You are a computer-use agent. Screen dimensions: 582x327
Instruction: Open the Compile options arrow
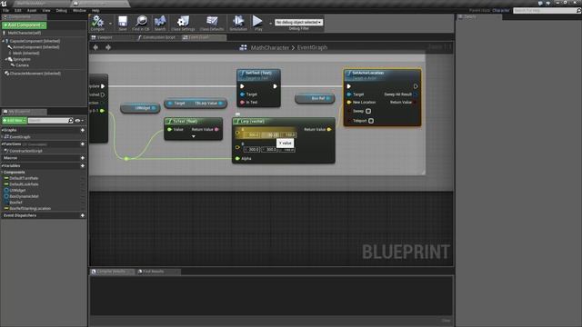pos(111,24)
